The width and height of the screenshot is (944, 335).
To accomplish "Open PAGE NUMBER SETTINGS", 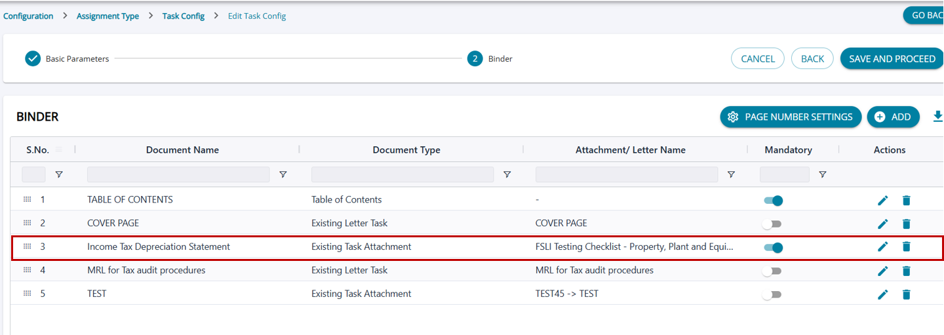I will pos(790,117).
